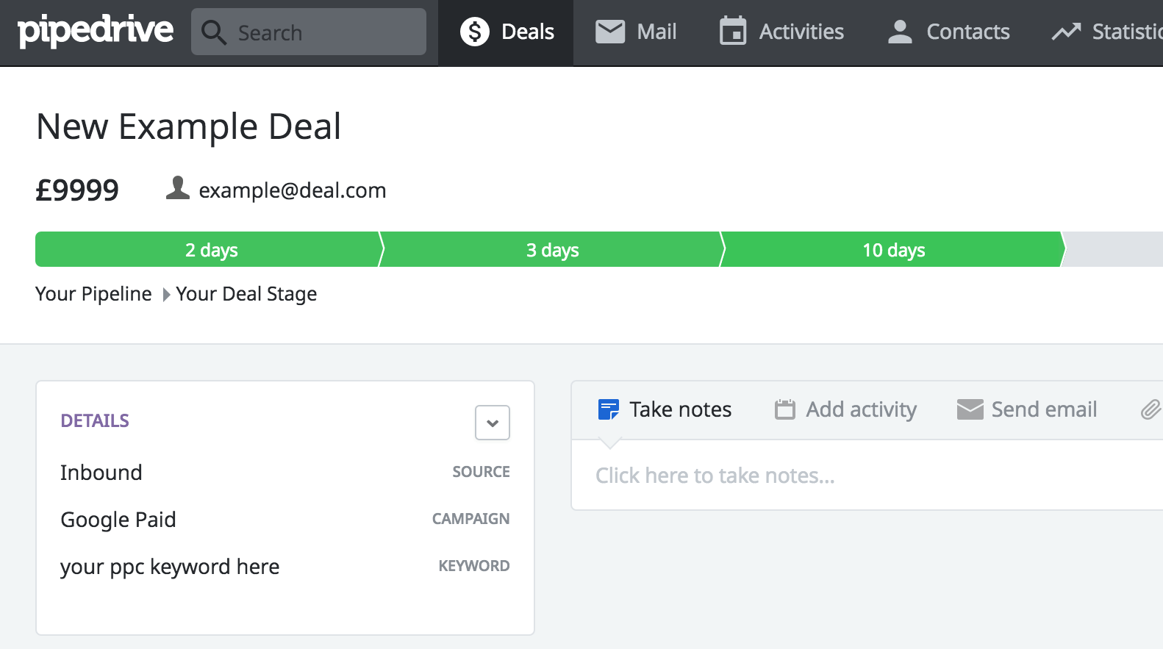Expand the Details panel dropdown chevron
Viewport: 1163px width, 649px height.
(x=493, y=423)
